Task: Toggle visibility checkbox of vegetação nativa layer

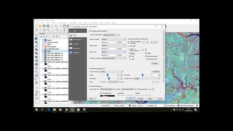Action: 43,49
